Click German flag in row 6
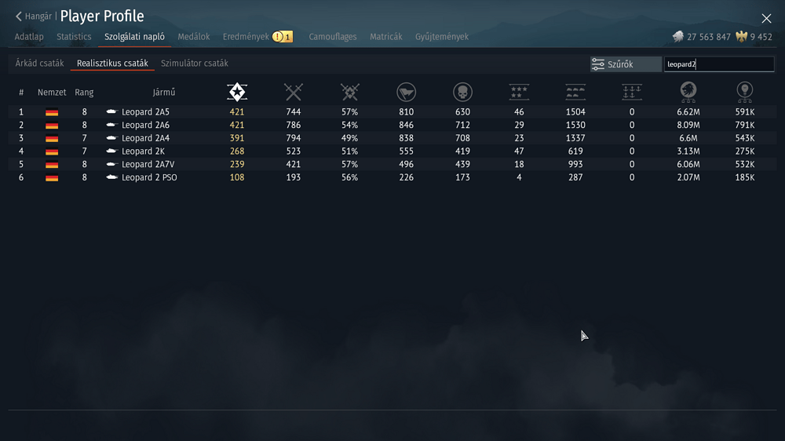 52,177
